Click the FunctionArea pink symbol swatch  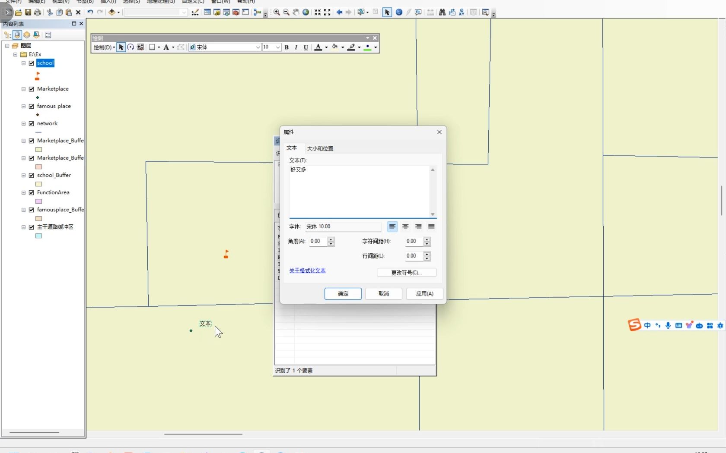(x=39, y=201)
